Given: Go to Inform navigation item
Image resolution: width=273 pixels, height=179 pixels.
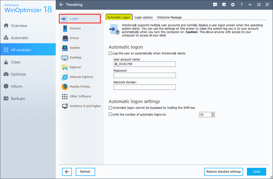Looking at the screenshot, I should (x=28, y=86).
